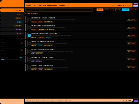Click Engineering tag on Calibrate Warp Core task
Image resolution: width=139 pixels, height=104 pixels.
coord(41,30)
